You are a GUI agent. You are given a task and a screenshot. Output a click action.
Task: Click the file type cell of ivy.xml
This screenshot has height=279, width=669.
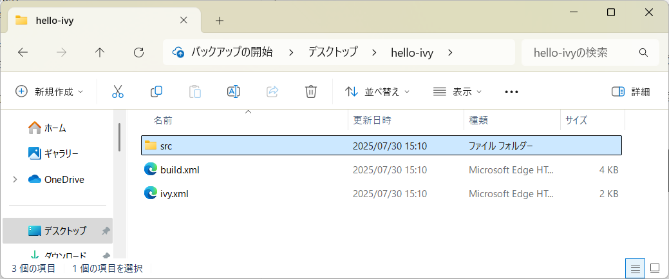(511, 193)
